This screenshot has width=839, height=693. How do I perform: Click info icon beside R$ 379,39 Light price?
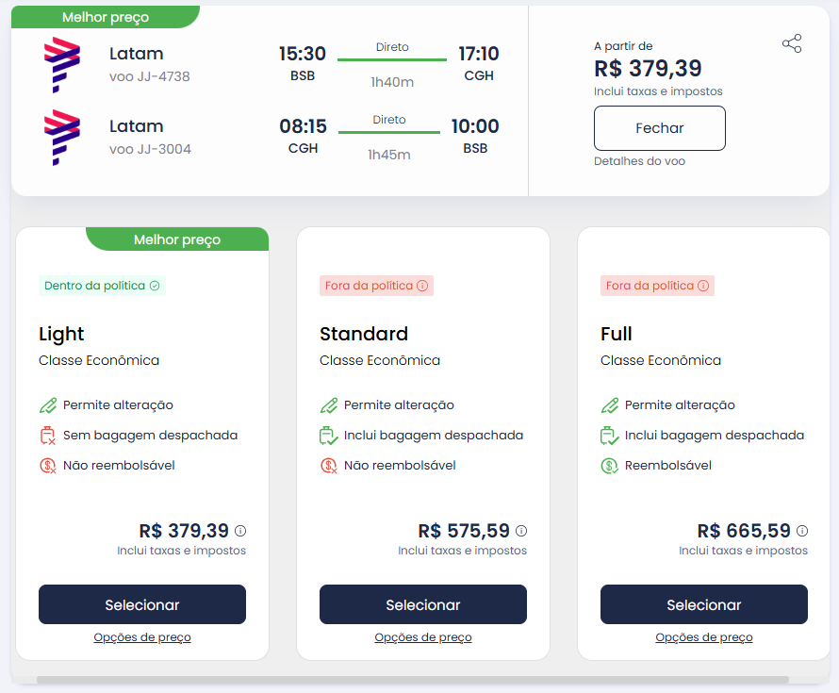point(240,531)
